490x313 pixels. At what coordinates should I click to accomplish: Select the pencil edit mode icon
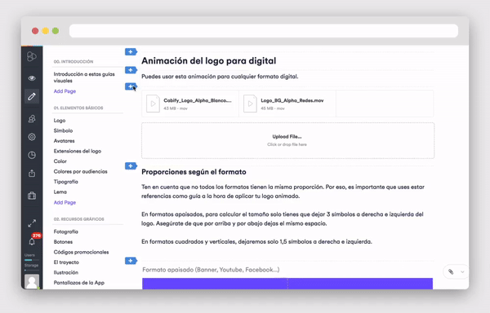pos(32,96)
